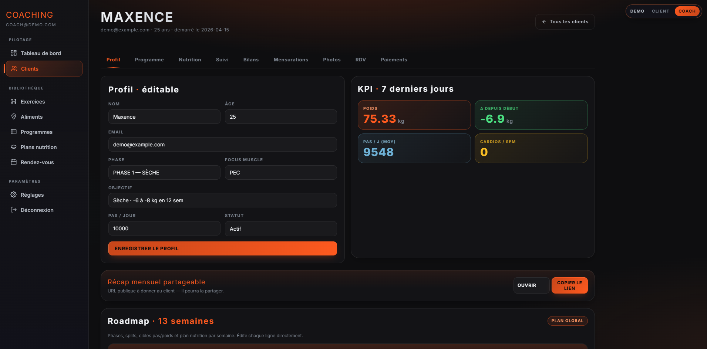Viewport: 707px width, 349px height.
Task: Click the Programmes table icon
Action: pyautogui.click(x=14, y=132)
